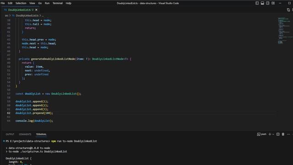The image size is (293, 165).
Task: Create a new terminal with plus icon
Action: (x=270, y=134)
